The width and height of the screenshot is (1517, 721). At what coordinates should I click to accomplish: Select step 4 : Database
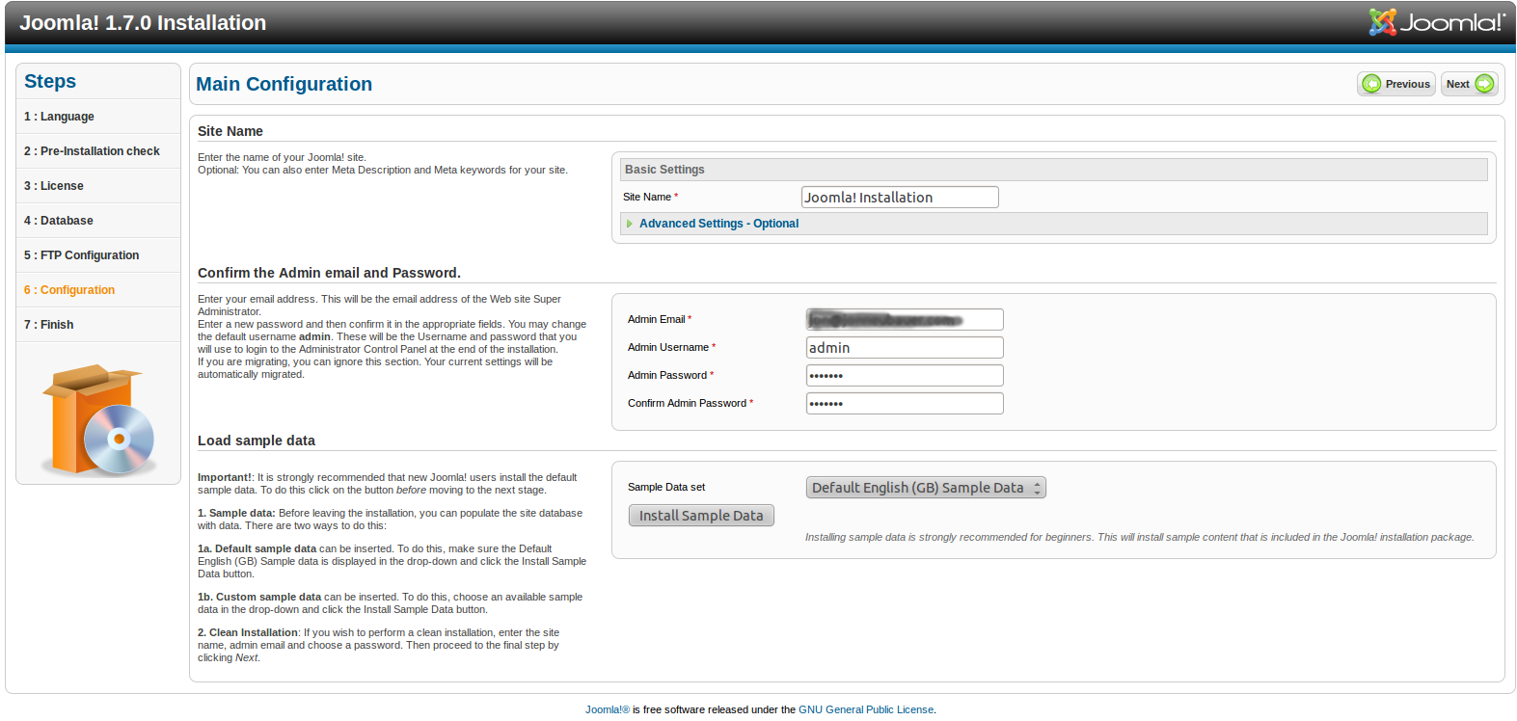point(98,221)
